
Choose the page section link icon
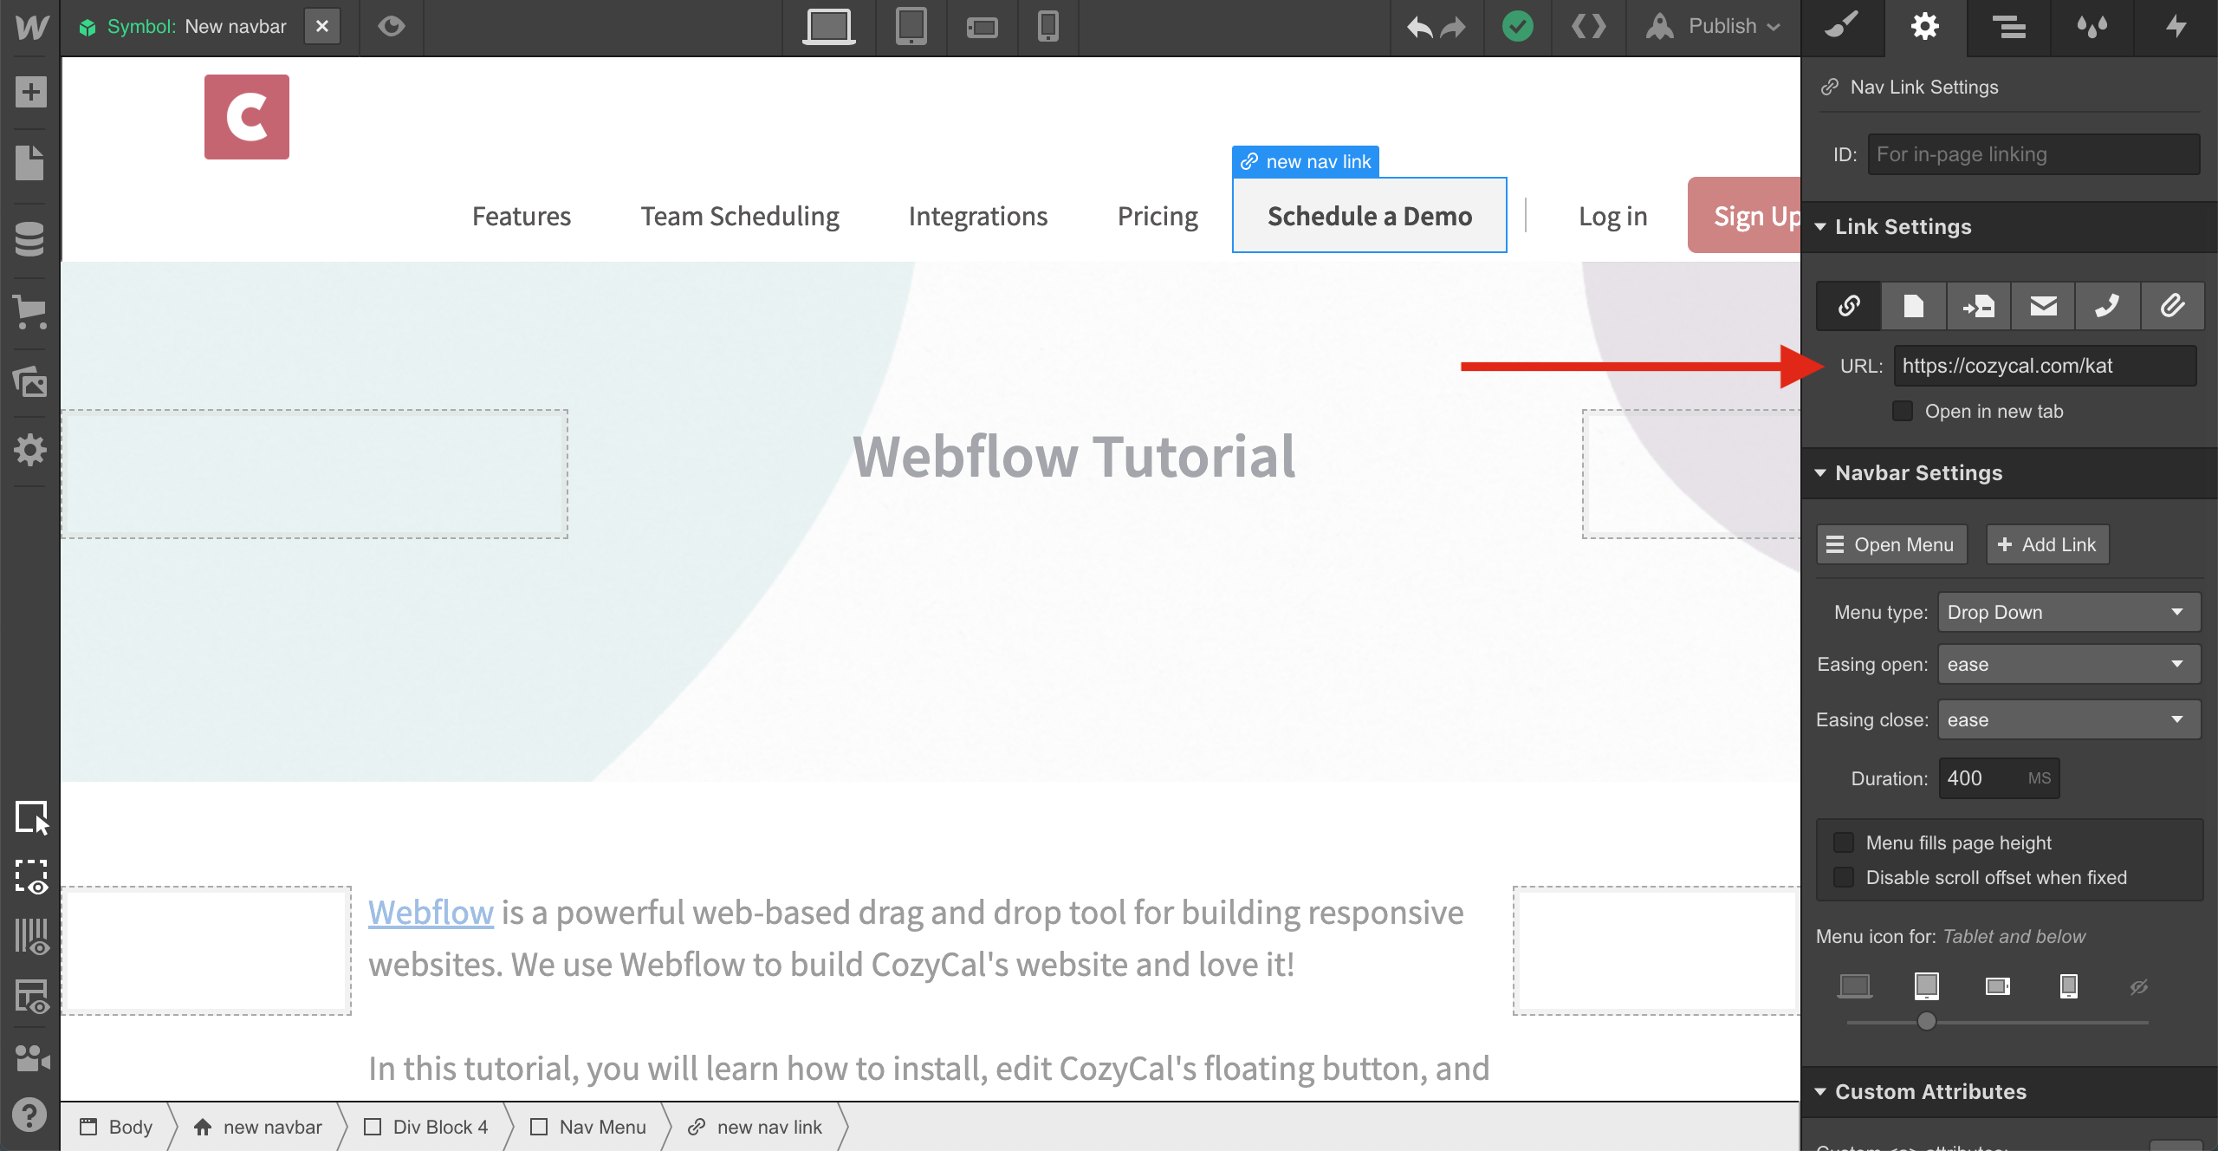click(1978, 306)
